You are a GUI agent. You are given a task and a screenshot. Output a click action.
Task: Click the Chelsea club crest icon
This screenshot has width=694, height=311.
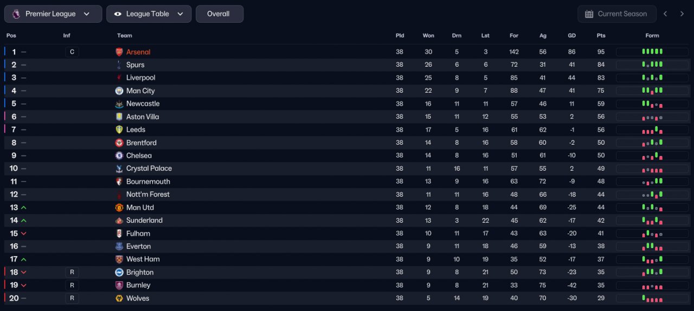(119, 155)
